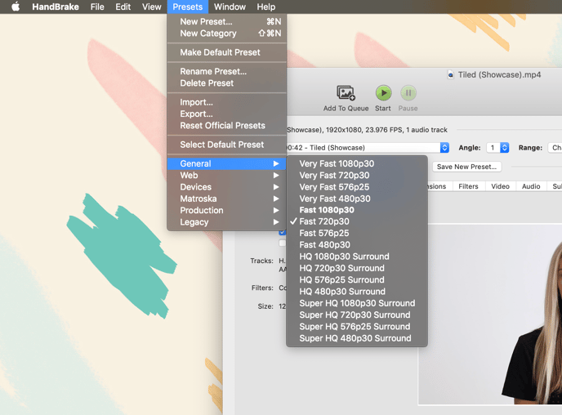Switch to the Filters tab
Screen dimensions: 562x415
click(468, 186)
